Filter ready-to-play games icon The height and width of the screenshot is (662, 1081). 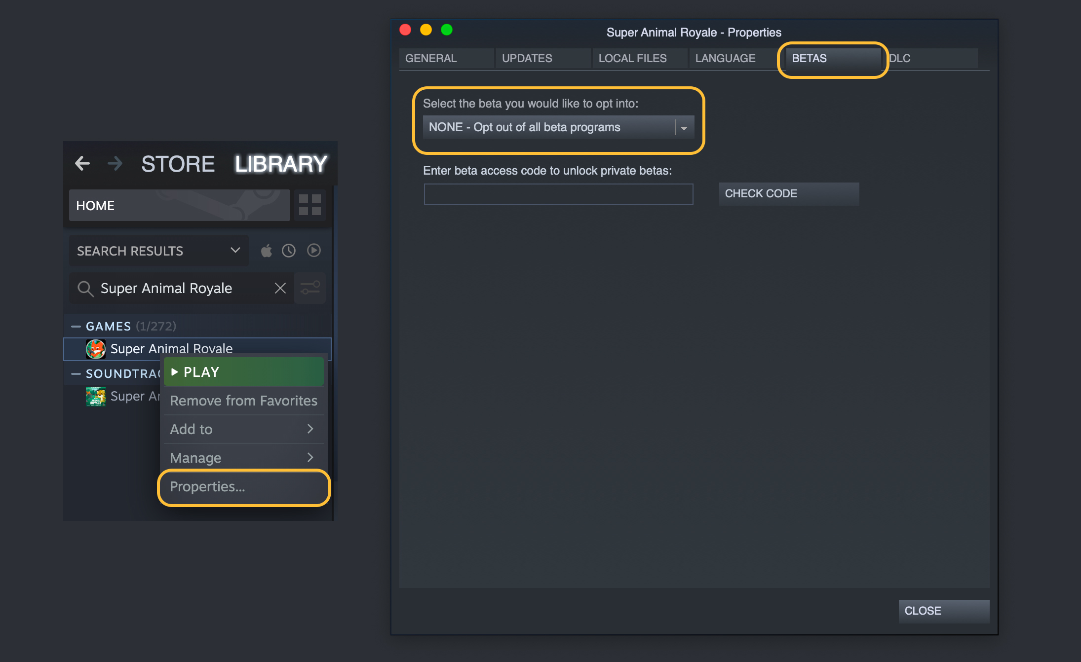point(314,251)
